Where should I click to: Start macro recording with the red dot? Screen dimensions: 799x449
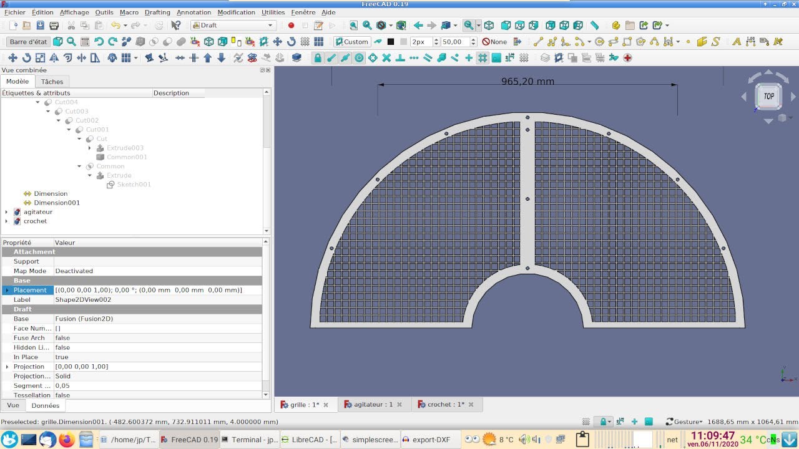291,26
